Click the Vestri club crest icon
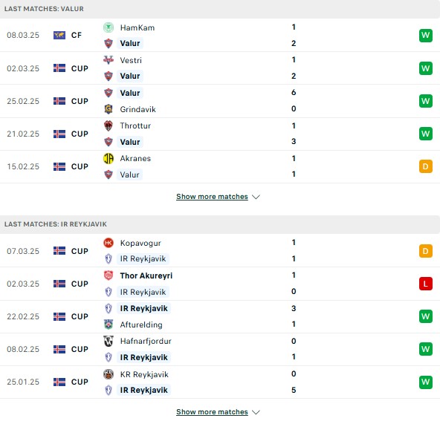The height and width of the screenshot is (424, 440). pos(109,60)
